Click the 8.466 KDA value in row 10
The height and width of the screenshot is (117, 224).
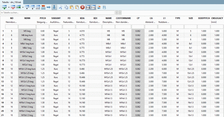point(82,69)
